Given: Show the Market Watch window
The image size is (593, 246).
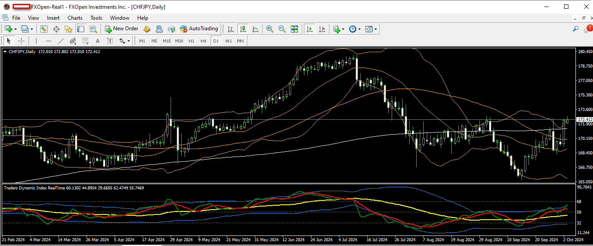Looking at the screenshot, I should [44, 29].
